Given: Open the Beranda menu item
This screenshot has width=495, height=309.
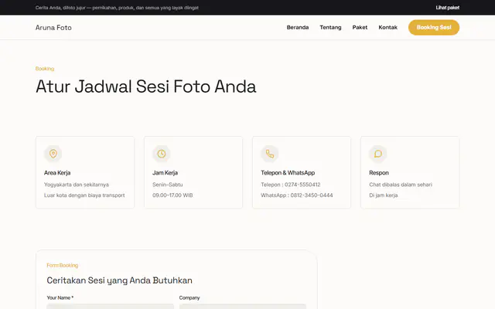Looking at the screenshot, I should pyautogui.click(x=297, y=28).
